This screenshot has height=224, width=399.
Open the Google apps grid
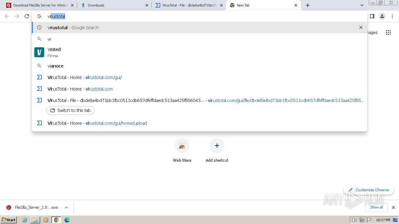(388, 32)
